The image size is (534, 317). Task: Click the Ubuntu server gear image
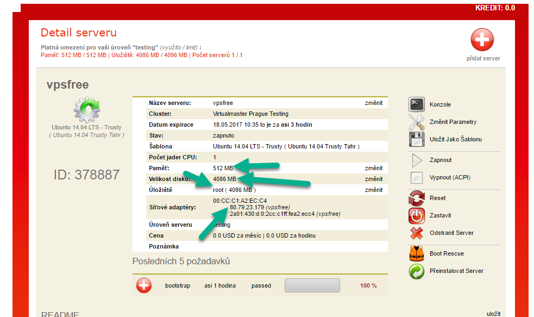(86, 110)
